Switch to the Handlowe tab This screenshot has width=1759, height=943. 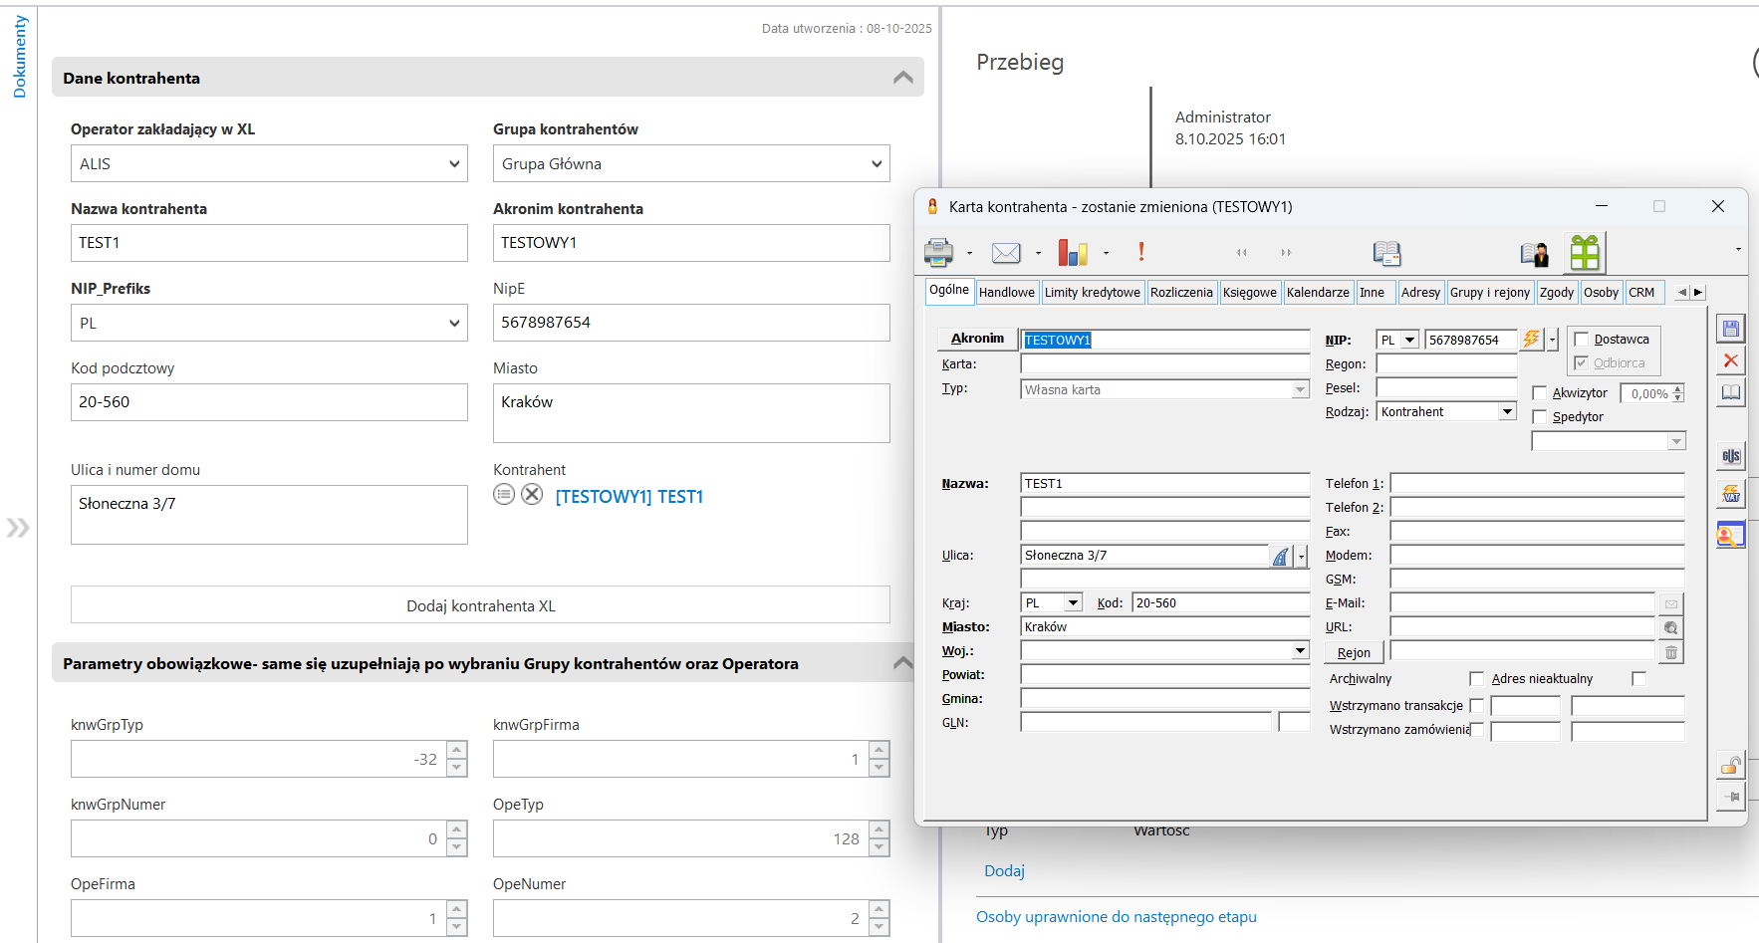click(x=1006, y=293)
